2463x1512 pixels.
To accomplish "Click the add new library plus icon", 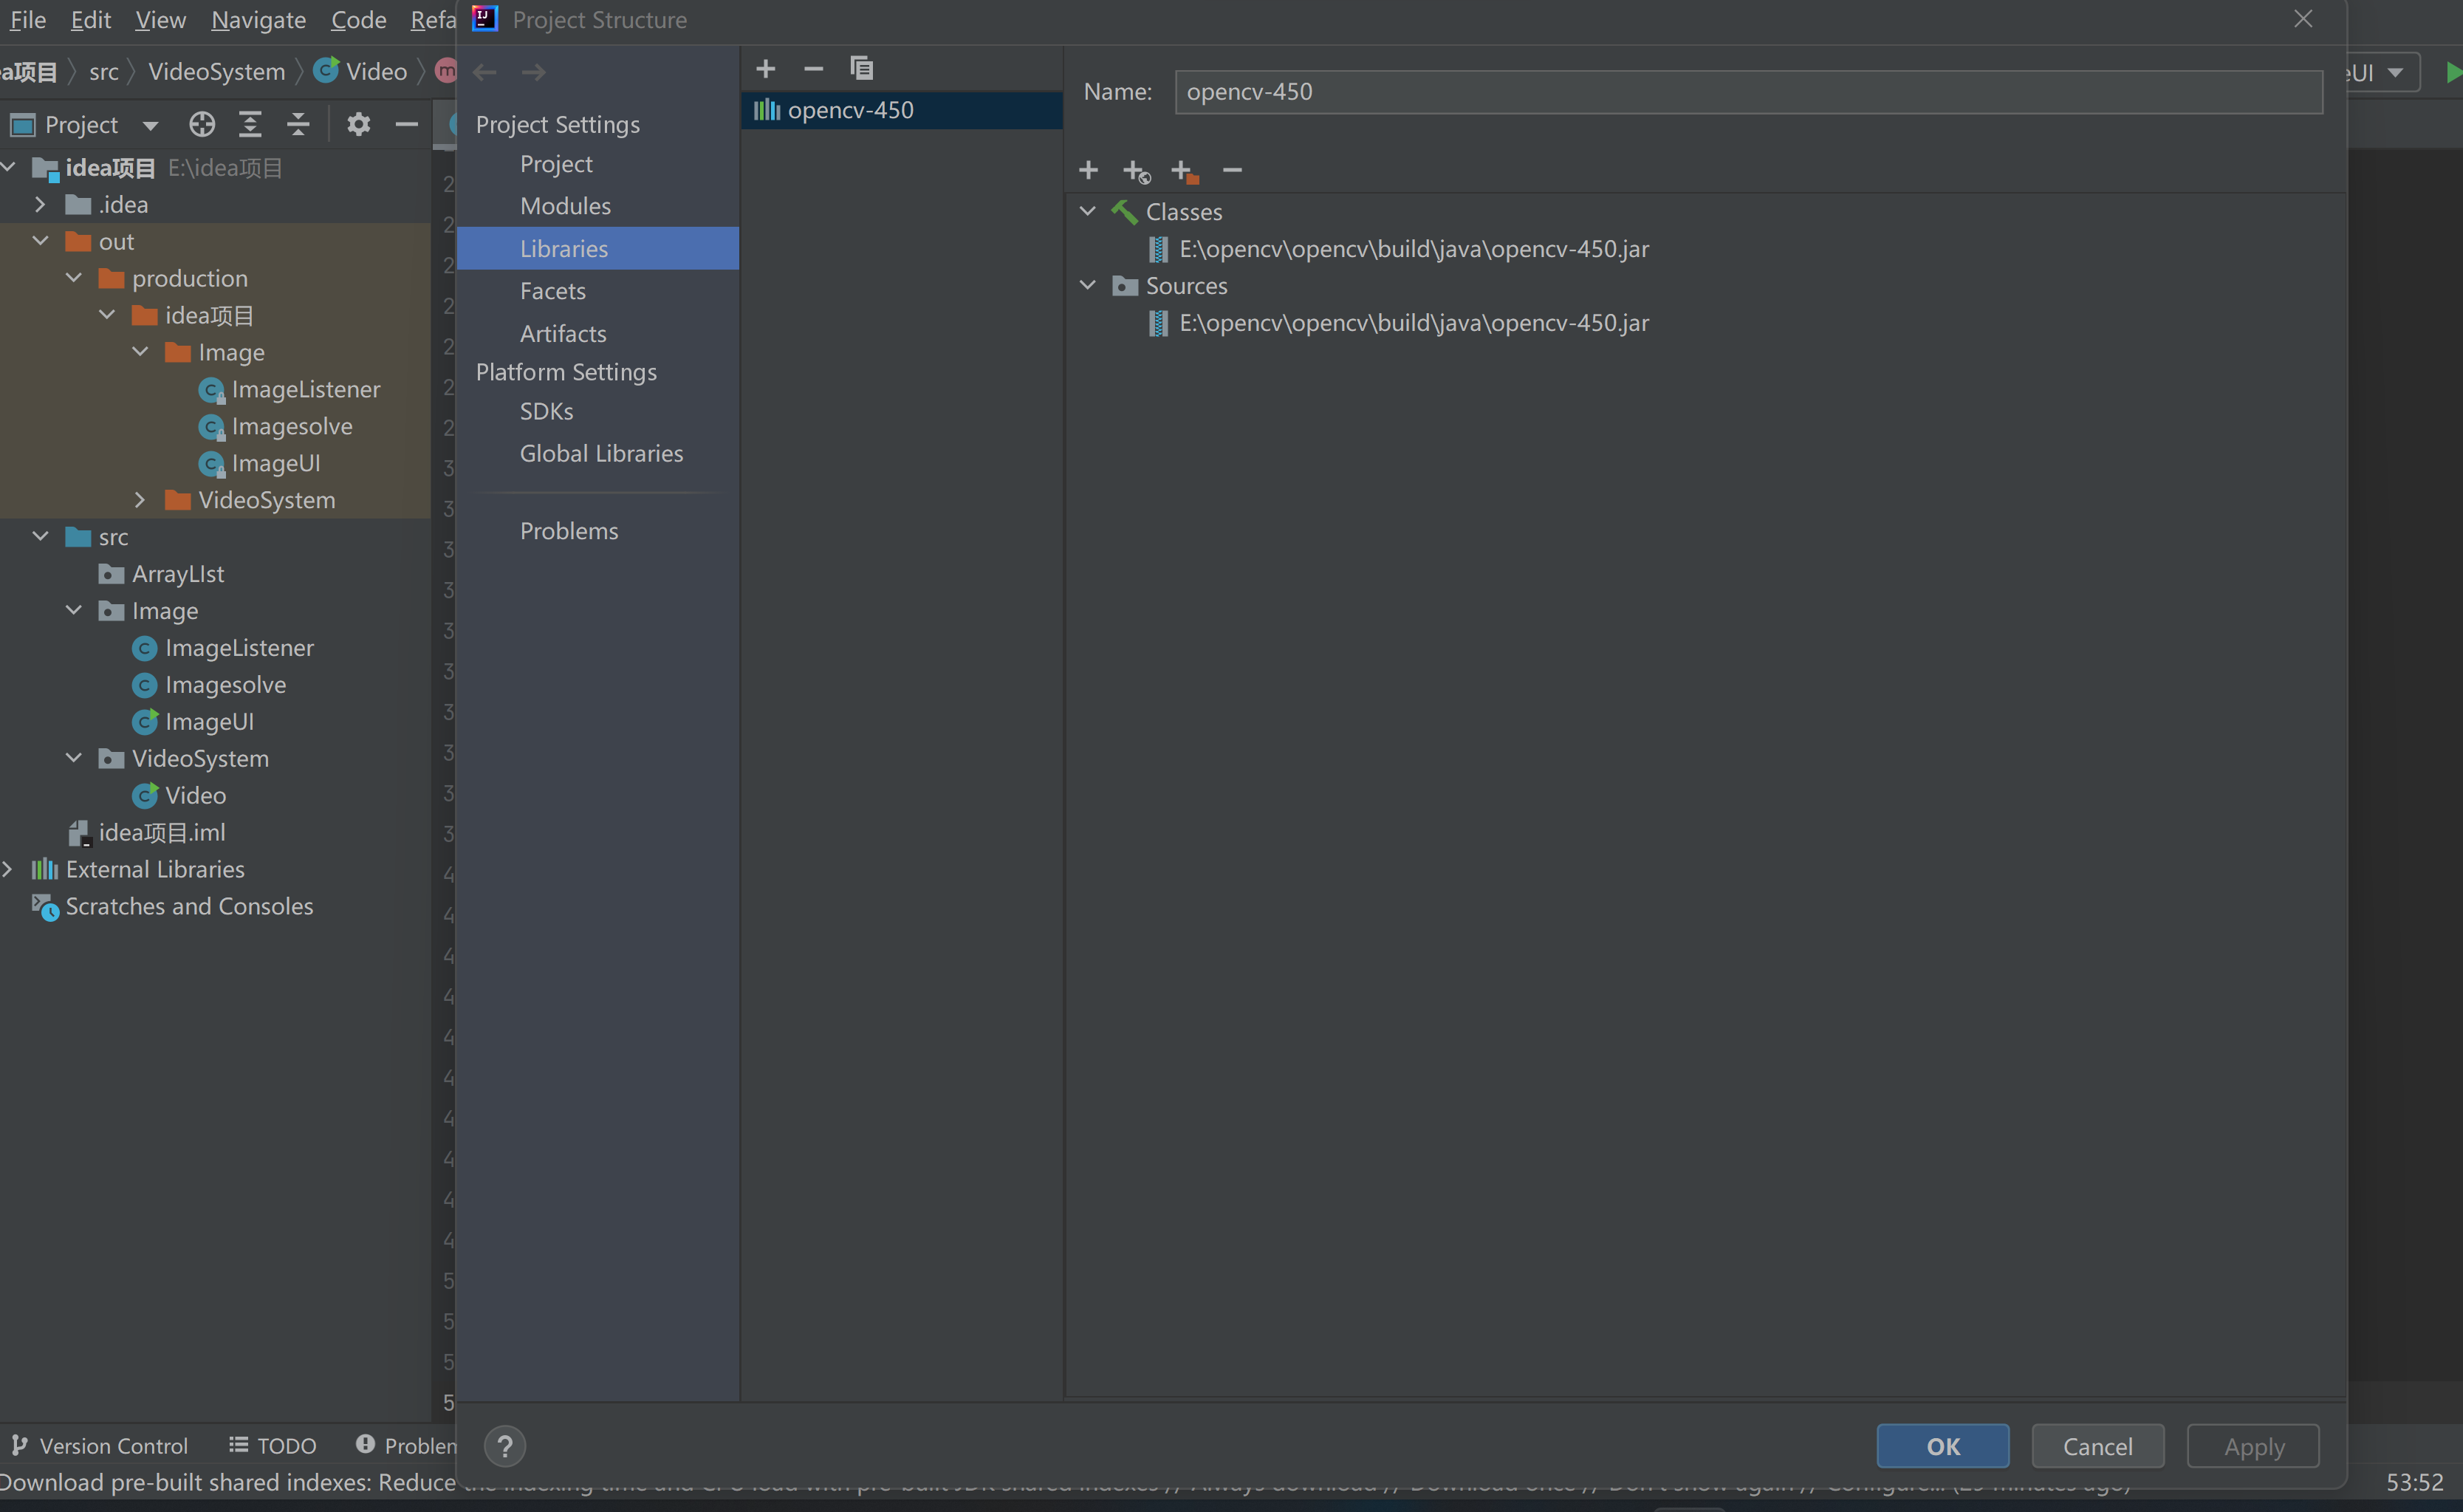I will pyautogui.click(x=766, y=68).
